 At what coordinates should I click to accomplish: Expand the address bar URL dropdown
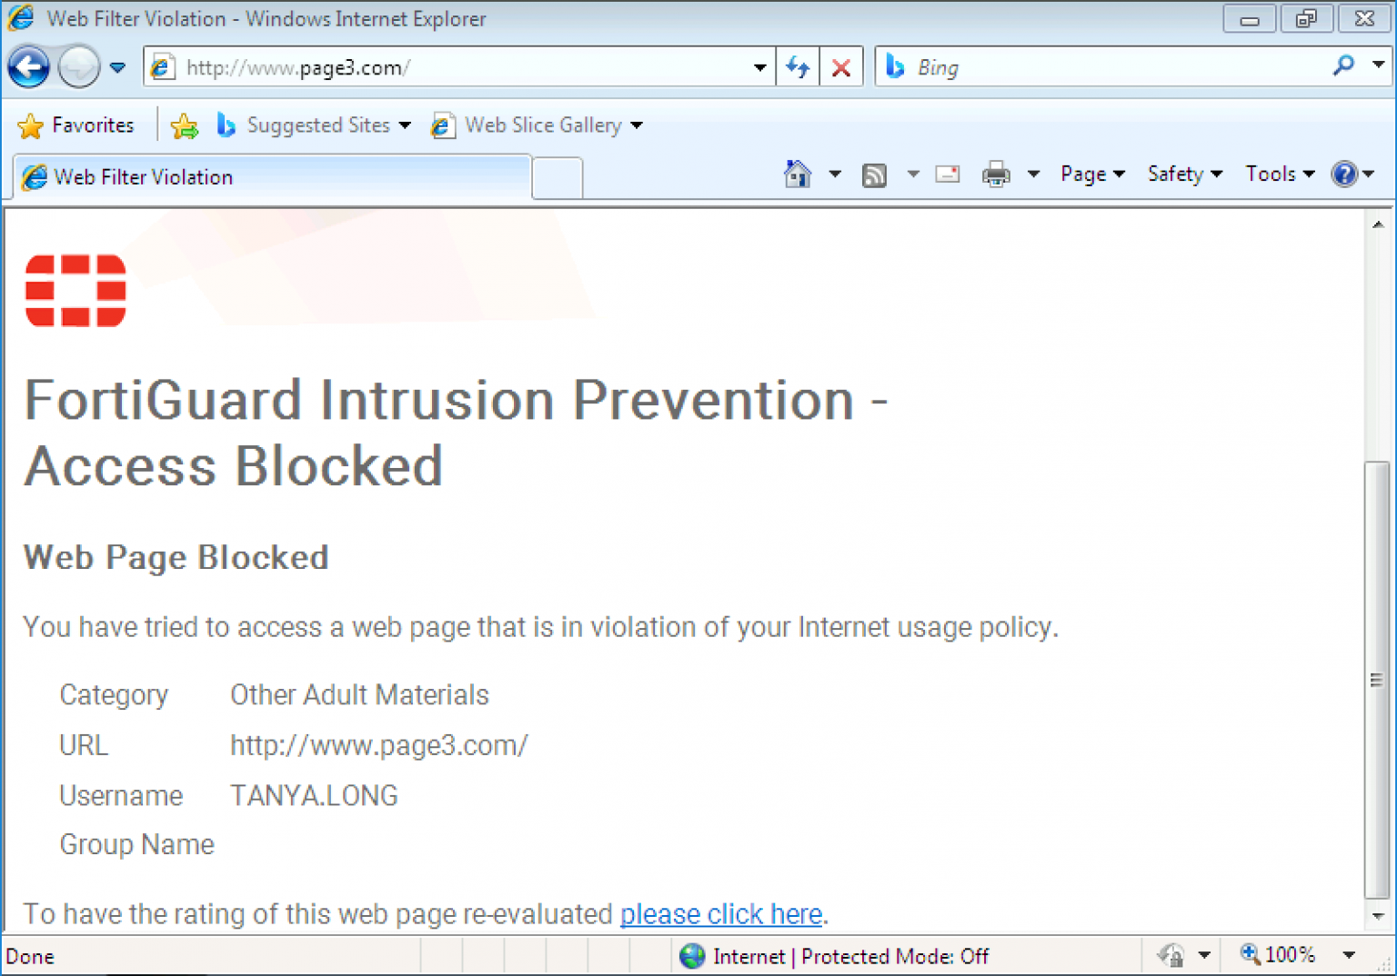[759, 67]
